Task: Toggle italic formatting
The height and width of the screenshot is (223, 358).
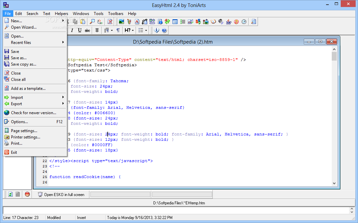Action: 72,30
